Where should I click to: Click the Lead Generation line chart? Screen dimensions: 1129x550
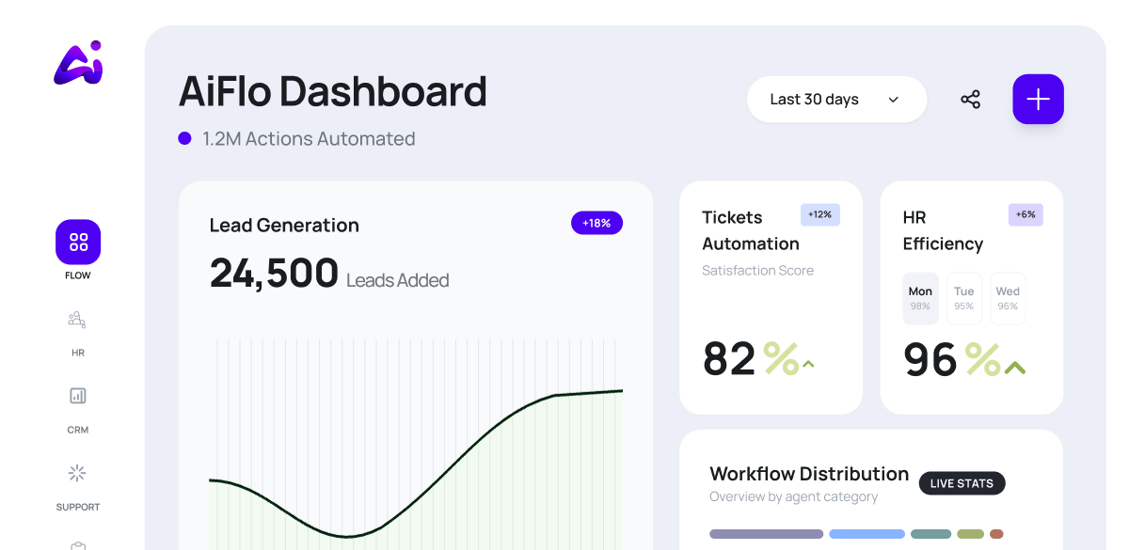(x=416, y=444)
